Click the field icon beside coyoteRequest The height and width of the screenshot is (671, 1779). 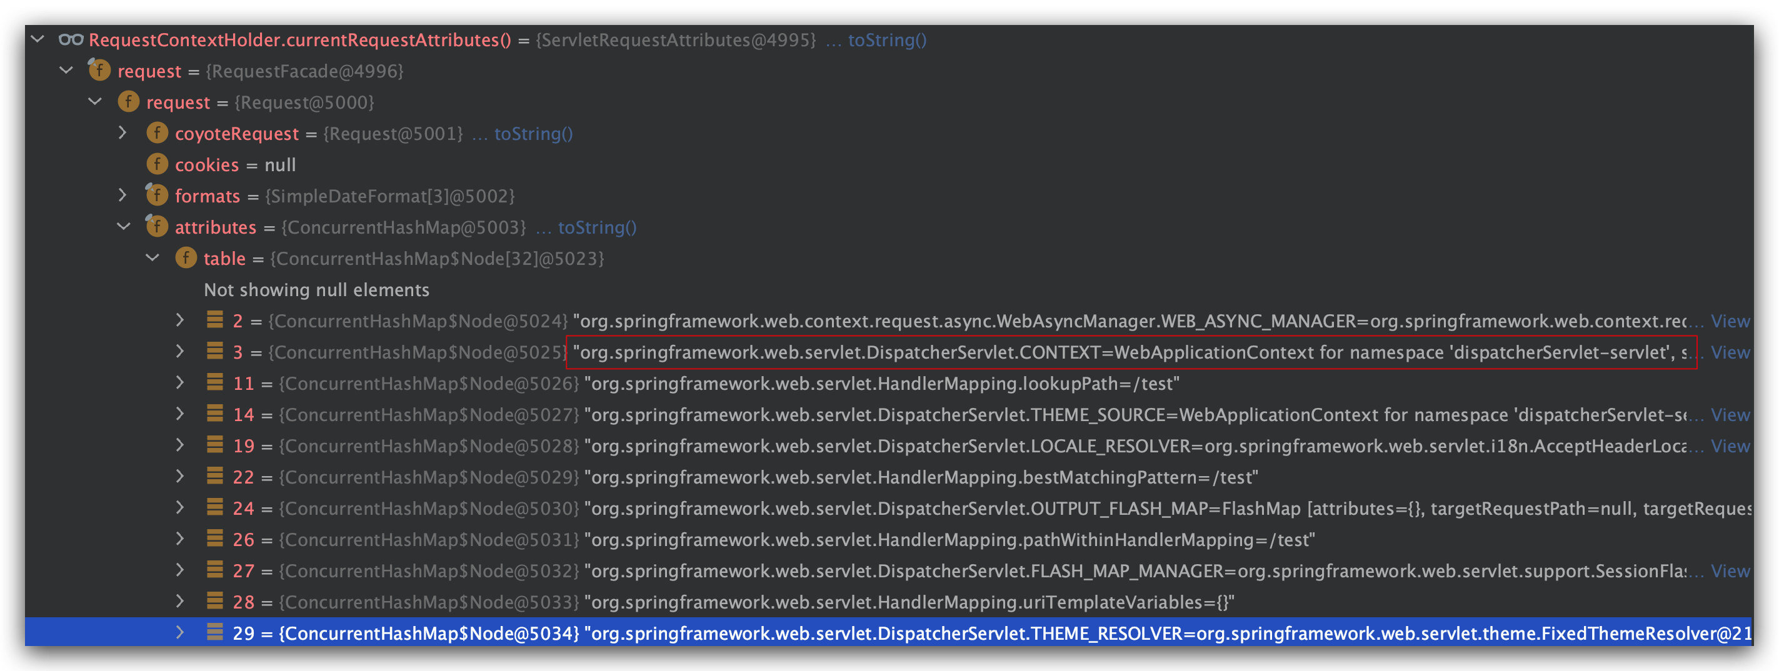point(158,133)
